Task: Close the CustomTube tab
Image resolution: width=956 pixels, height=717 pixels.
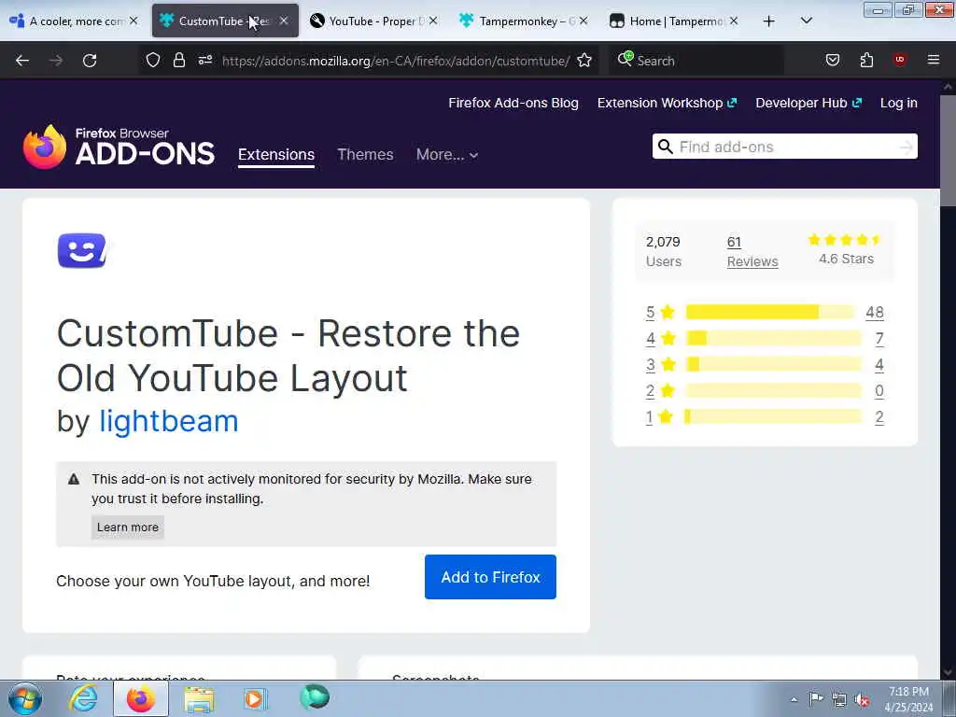Action: click(x=284, y=21)
